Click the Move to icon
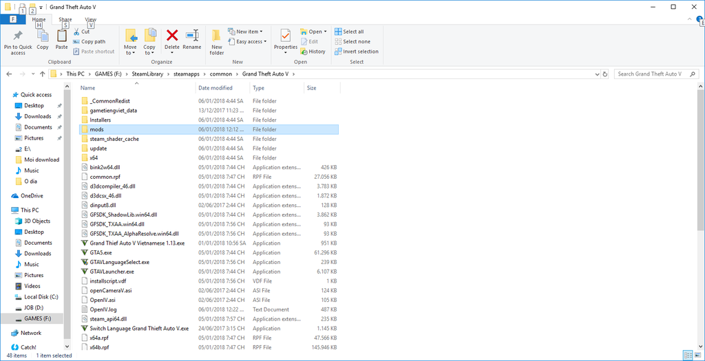This screenshot has height=361, width=705. click(130, 36)
